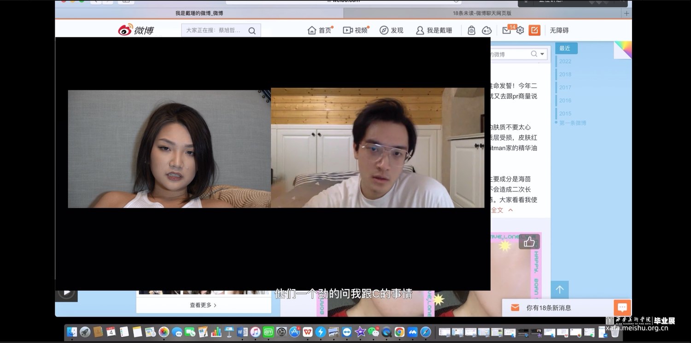Expand 查看更多 to see more
691x343 pixels.
pyautogui.click(x=203, y=305)
